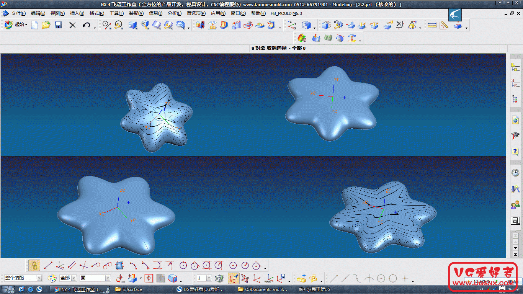This screenshot has height=294, width=523.
Task: Open the 插入(S) menu
Action: point(77,13)
